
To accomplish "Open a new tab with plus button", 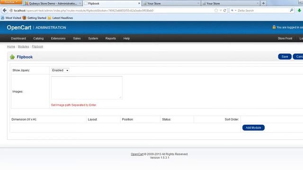I will tap(263, 3).
